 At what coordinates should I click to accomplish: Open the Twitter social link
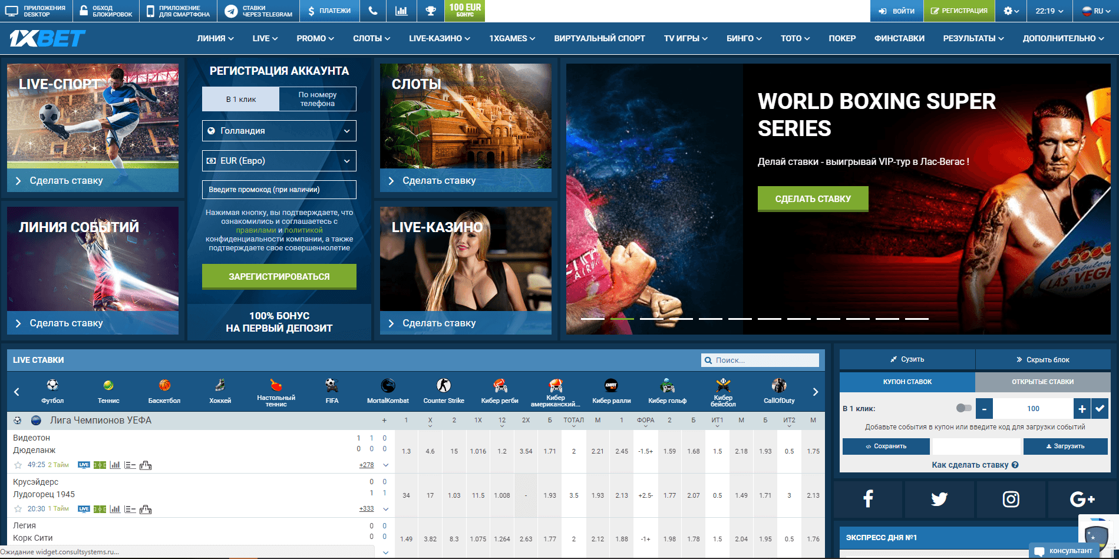pos(939,499)
